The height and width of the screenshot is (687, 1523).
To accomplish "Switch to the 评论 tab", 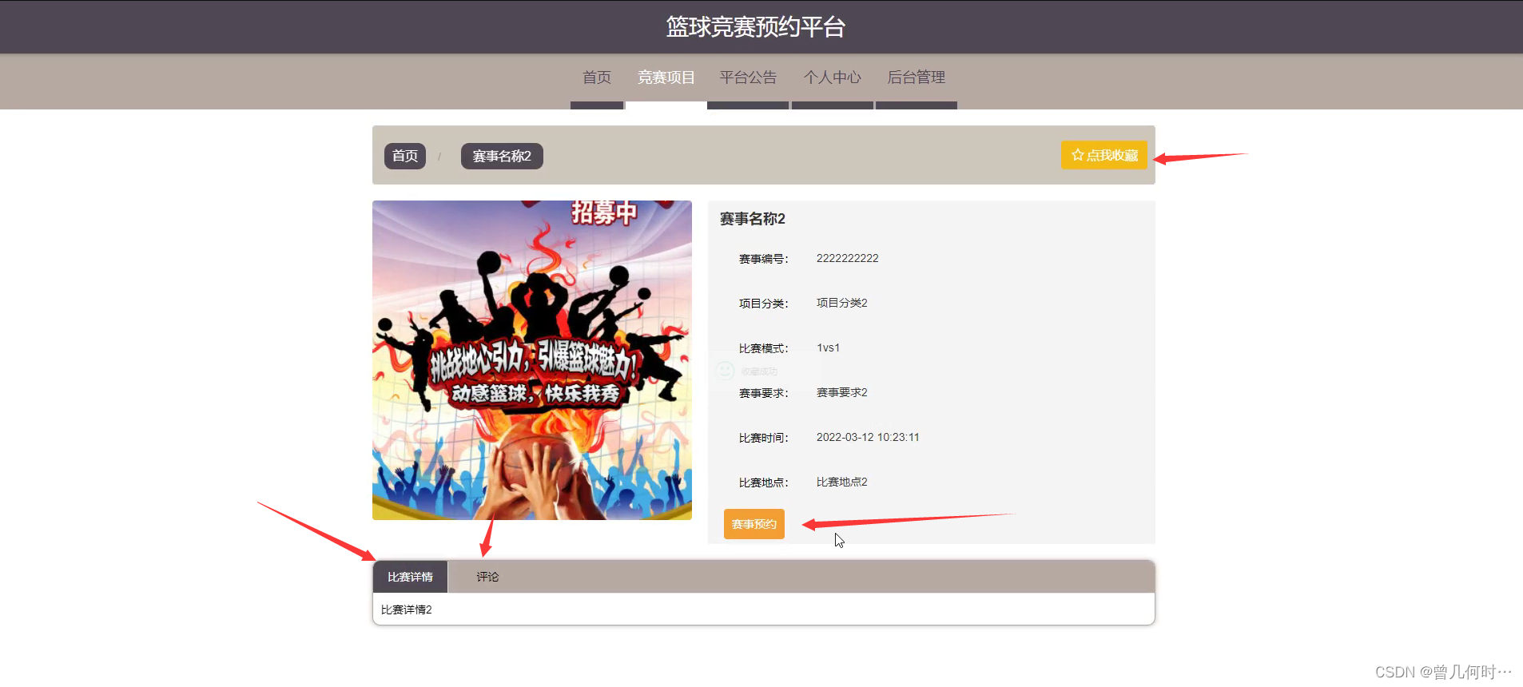I will [x=487, y=577].
